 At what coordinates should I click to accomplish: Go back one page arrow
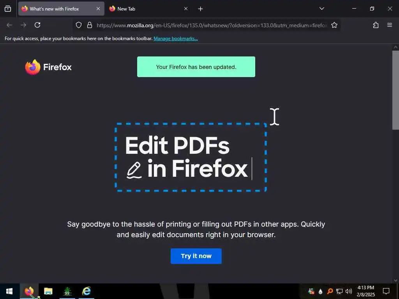coord(9,25)
